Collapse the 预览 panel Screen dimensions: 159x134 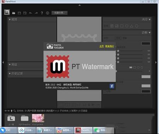click(10, 19)
